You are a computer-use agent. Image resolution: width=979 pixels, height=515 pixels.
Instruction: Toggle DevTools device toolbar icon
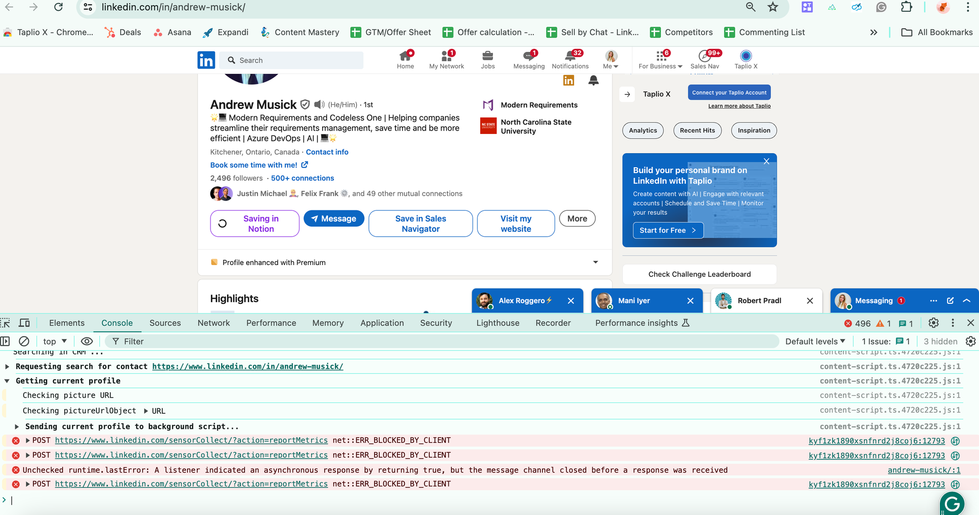24,323
